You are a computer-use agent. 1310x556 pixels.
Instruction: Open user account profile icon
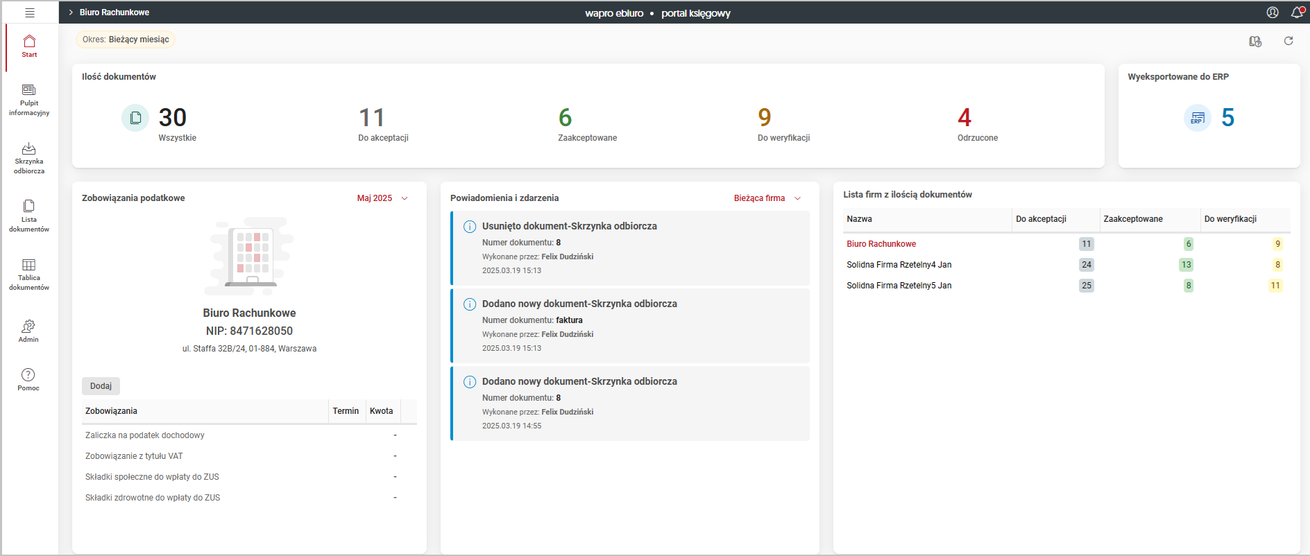pos(1273,12)
